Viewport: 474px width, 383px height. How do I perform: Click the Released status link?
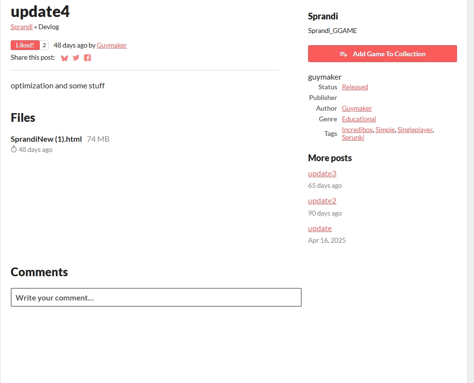(355, 87)
